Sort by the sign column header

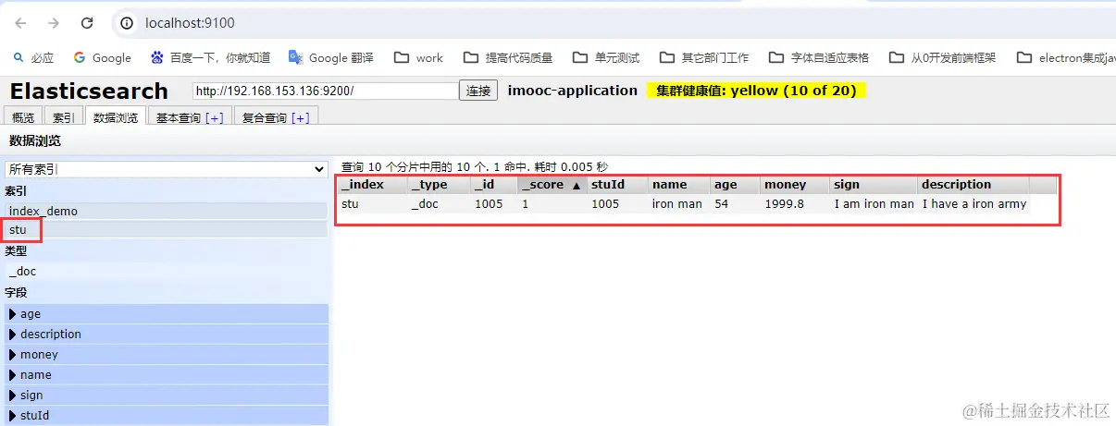point(874,185)
